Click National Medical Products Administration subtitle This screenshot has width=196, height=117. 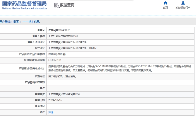[24, 8]
